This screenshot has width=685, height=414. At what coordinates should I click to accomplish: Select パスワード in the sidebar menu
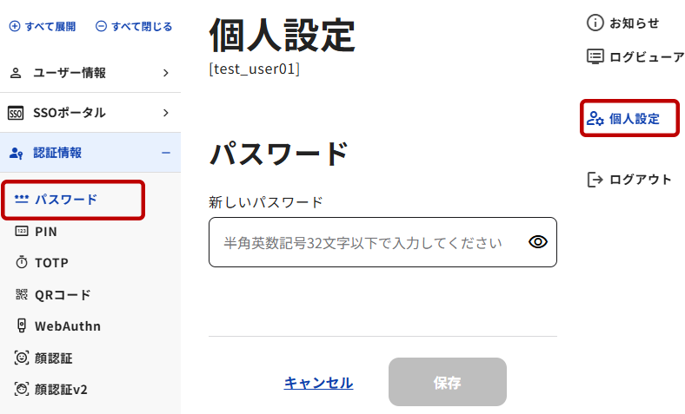(66, 200)
